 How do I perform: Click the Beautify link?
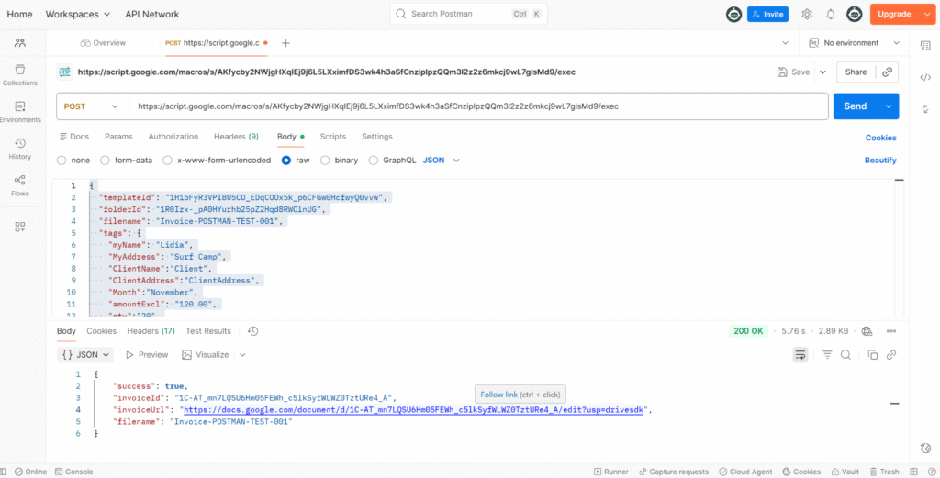(x=880, y=160)
